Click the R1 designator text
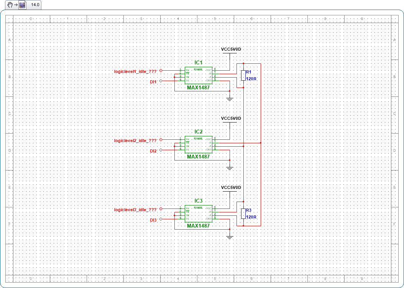Viewport: 404px width, 288px height. (249, 72)
